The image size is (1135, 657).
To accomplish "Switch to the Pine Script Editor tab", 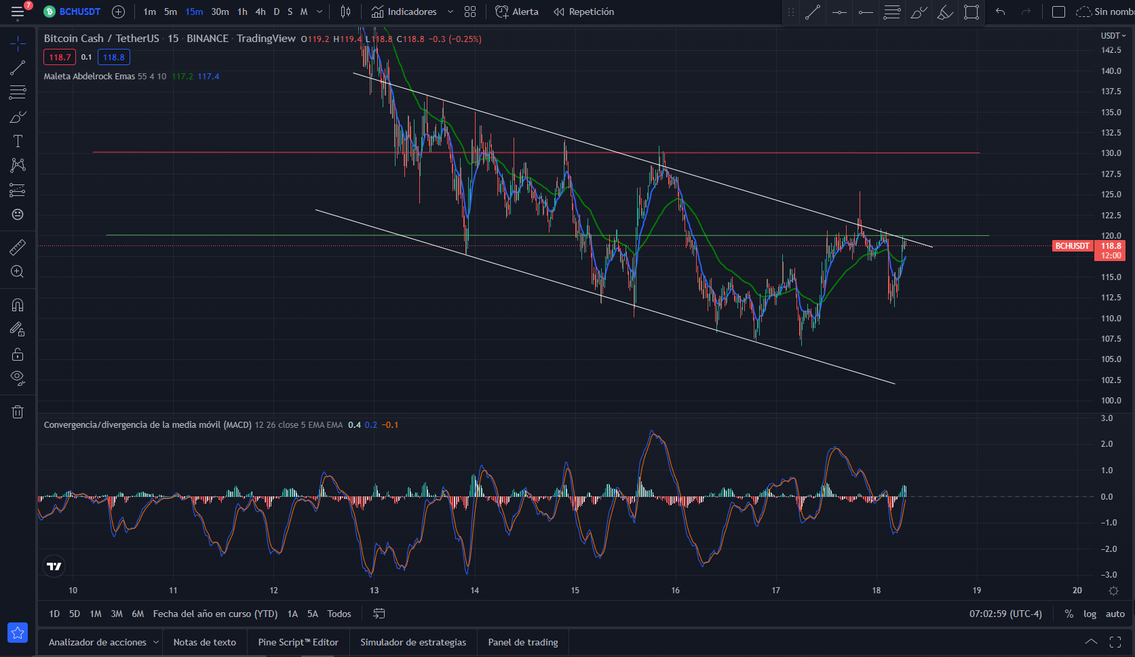I will [298, 642].
